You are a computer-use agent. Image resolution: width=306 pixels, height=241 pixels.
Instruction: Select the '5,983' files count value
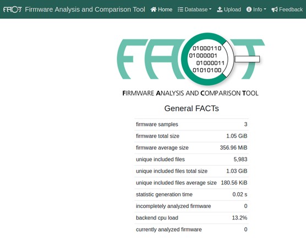241,160
